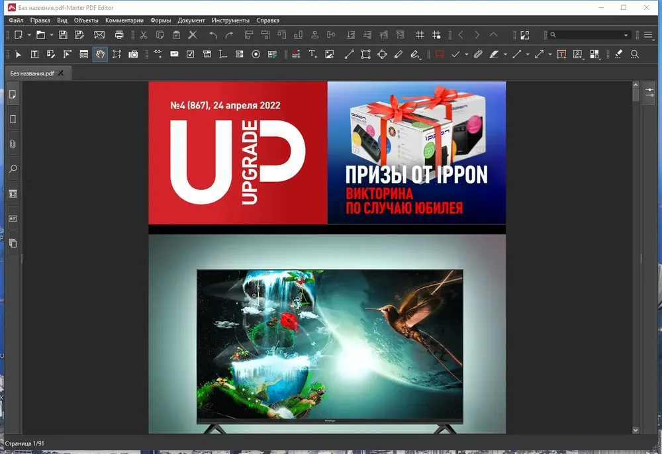Select the Edit Document arrow tool
Screen dimensions: 662x454
18,54
